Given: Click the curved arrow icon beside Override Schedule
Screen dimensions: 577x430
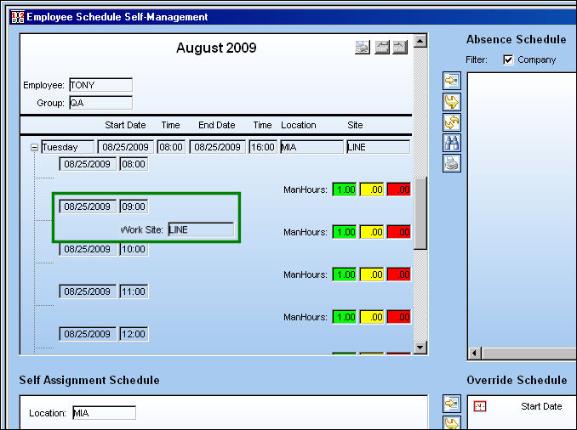Looking at the screenshot, I should pyautogui.click(x=452, y=422).
